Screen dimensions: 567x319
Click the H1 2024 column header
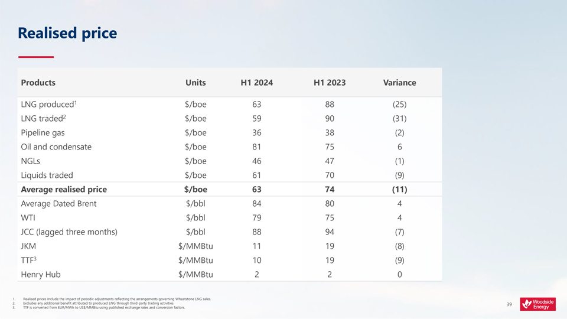[x=256, y=83]
